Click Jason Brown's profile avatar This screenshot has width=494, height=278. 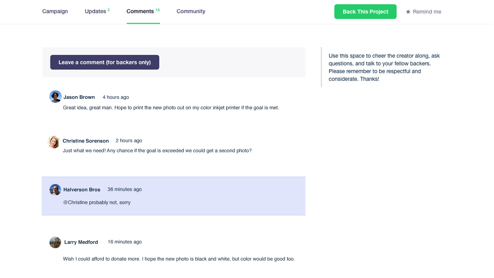pyautogui.click(x=56, y=97)
